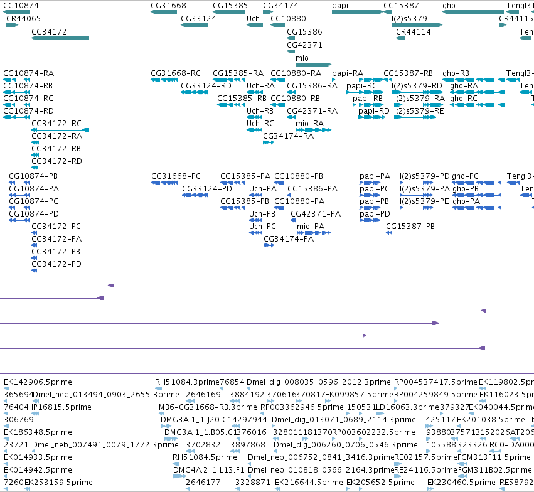Click EK014933.5prime EST label

click(x=38, y=457)
